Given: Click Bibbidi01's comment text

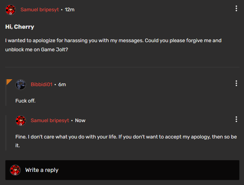Looking at the screenshot, I should point(25,101).
